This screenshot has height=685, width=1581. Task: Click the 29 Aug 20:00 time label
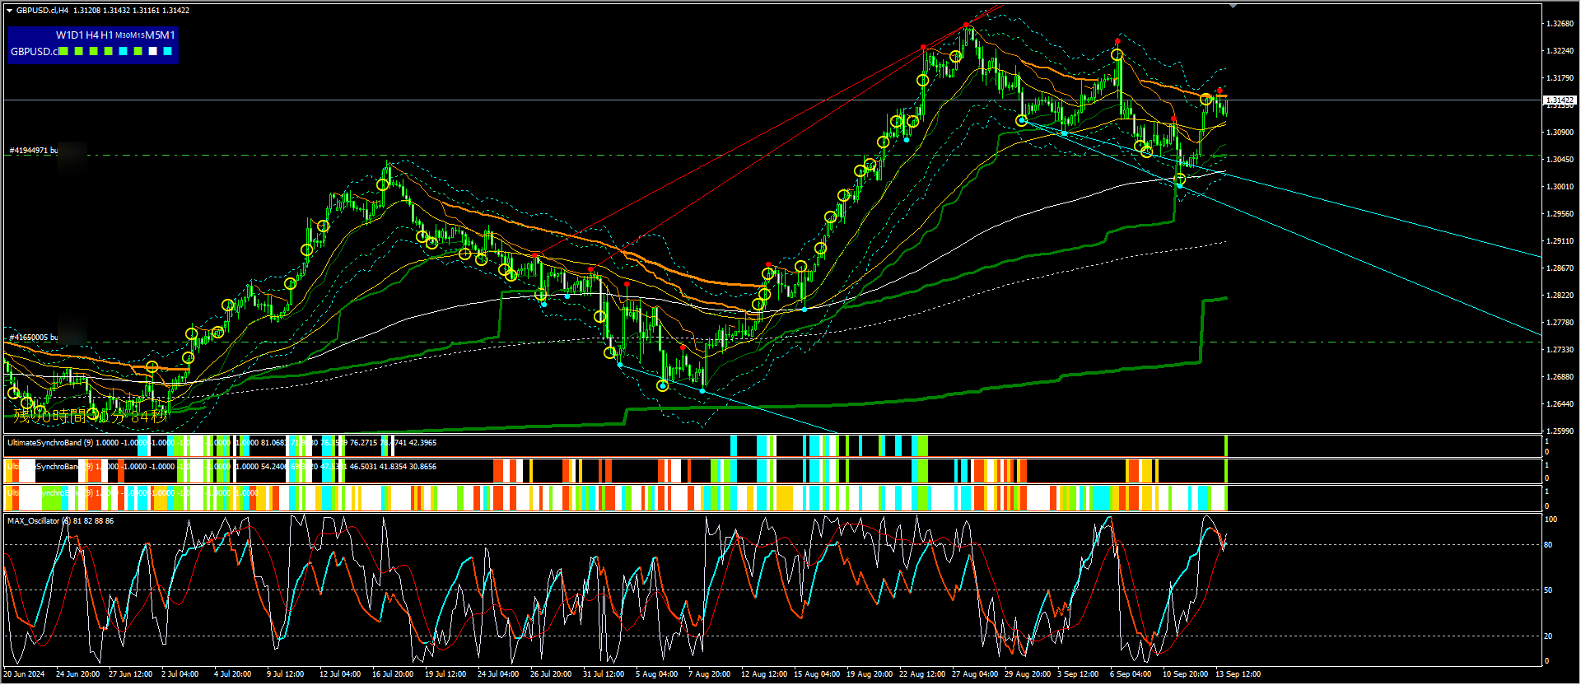coord(1028,674)
